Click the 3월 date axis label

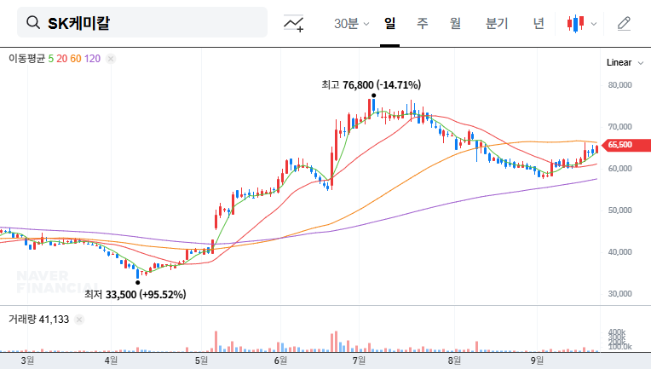27,360
